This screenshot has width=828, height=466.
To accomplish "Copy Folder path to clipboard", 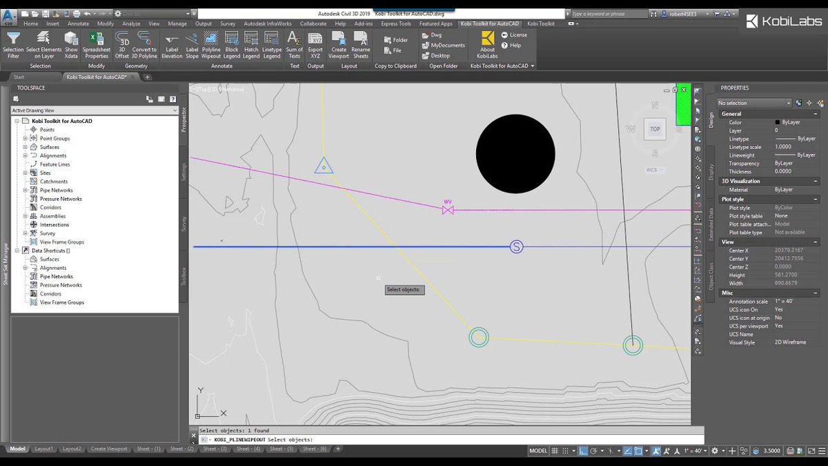I will 396,40.
